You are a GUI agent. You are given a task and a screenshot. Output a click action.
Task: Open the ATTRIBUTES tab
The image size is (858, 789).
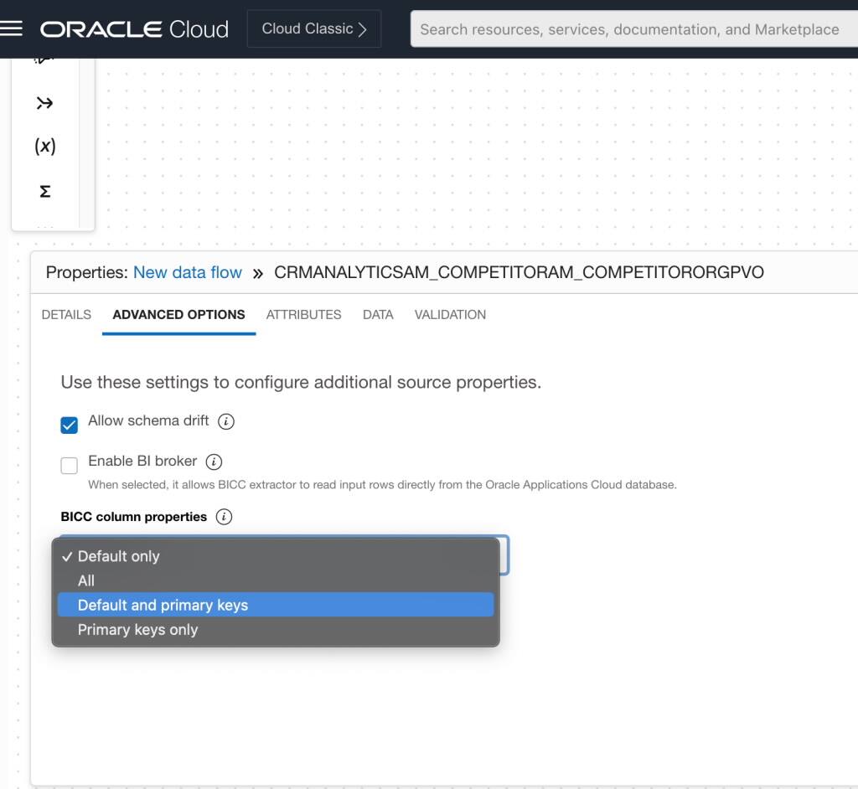point(303,315)
